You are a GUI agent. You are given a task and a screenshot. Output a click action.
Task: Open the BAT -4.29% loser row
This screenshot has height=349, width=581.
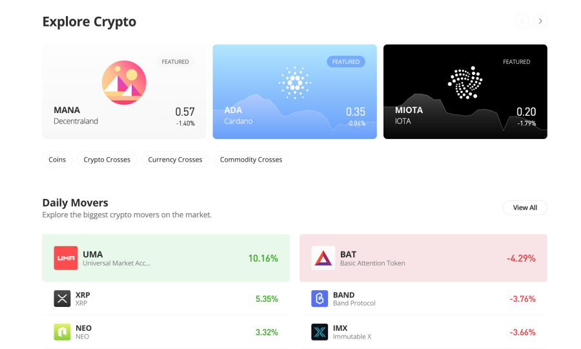(423, 258)
